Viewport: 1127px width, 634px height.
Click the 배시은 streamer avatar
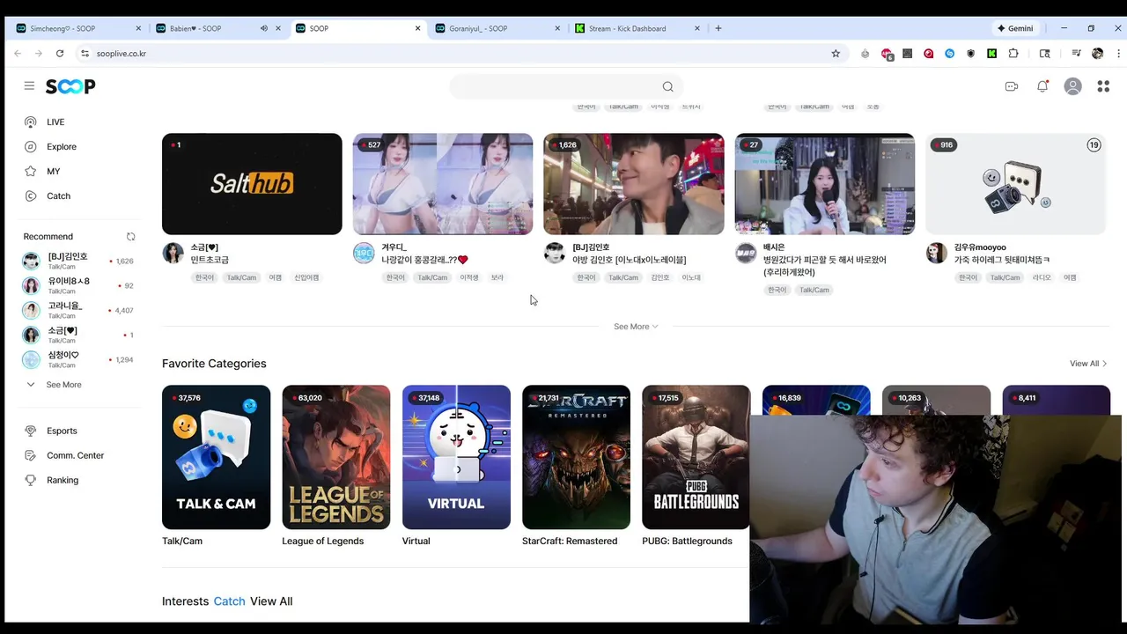click(746, 254)
